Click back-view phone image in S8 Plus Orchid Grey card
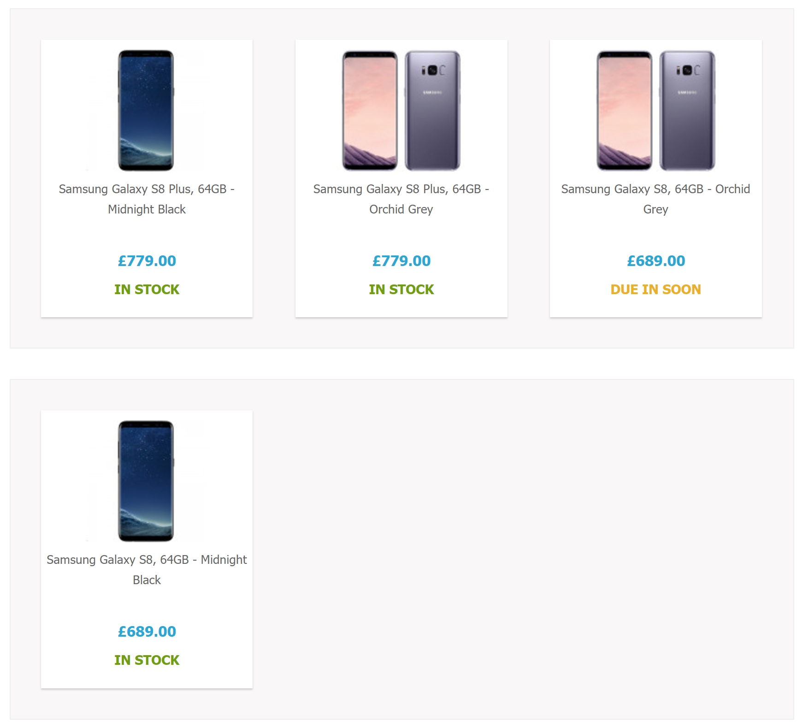 click(x=432, y=111)
